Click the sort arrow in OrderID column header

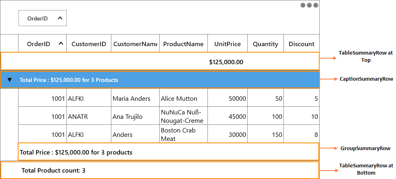click(61, 44)
